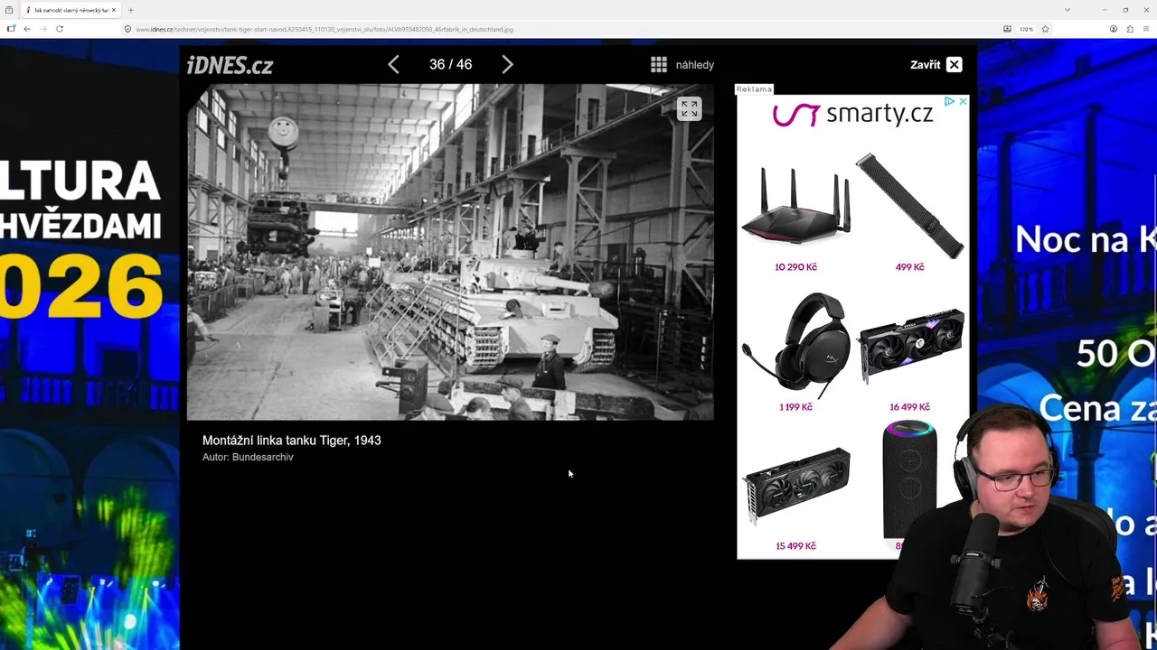Viewport: 1157px width, 650px height.
Task: Click the 'Autor: Bundesarchiv' credit
Action: (x=248, y=457)
